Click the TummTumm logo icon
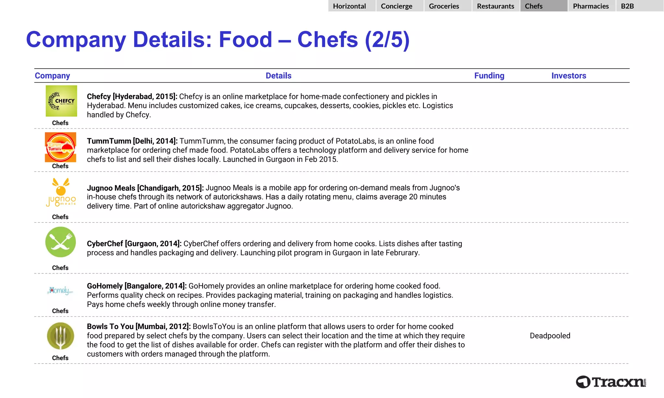The image size is (664, 398). pos(61,147)
